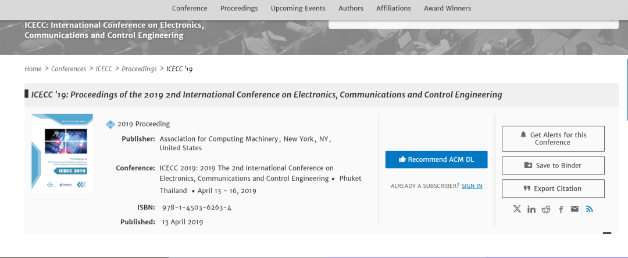The image size is (628, 258).
Task: Click the search input box in banner
Action: tap(473, 24)
